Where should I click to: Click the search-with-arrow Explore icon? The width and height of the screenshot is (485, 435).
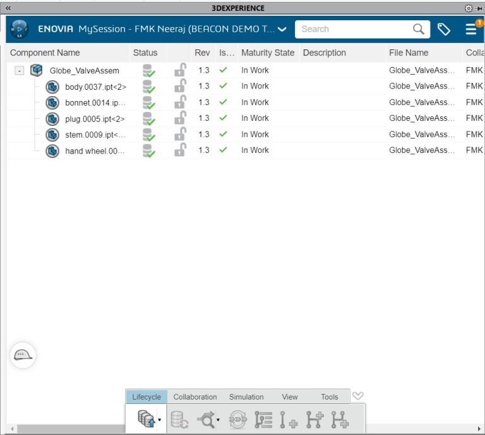(206, 420)
